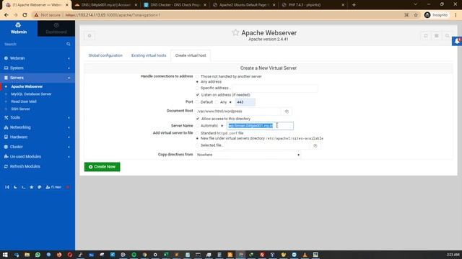Switch to Webmin sidebar tab
Screen dimensions: 462x259
coord(19,29)
